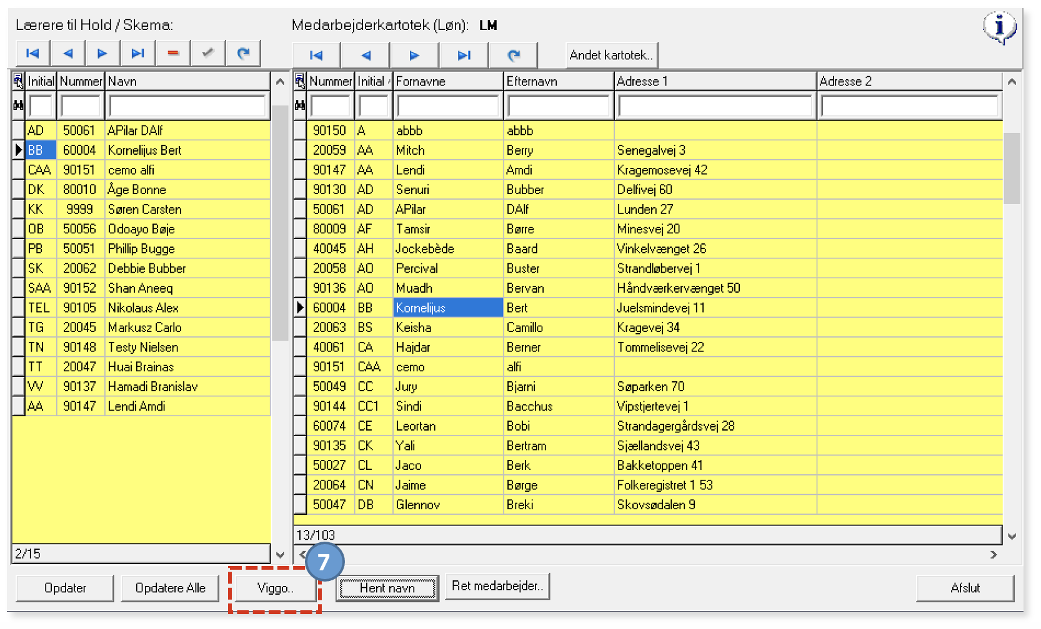Select teacher row APilar DAlf
Viewport: 1041px width, 629px height.
[147, 130]
